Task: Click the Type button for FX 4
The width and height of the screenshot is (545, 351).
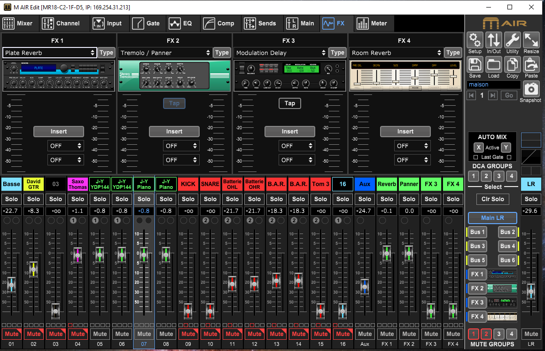Action: (x=453, y=53)
